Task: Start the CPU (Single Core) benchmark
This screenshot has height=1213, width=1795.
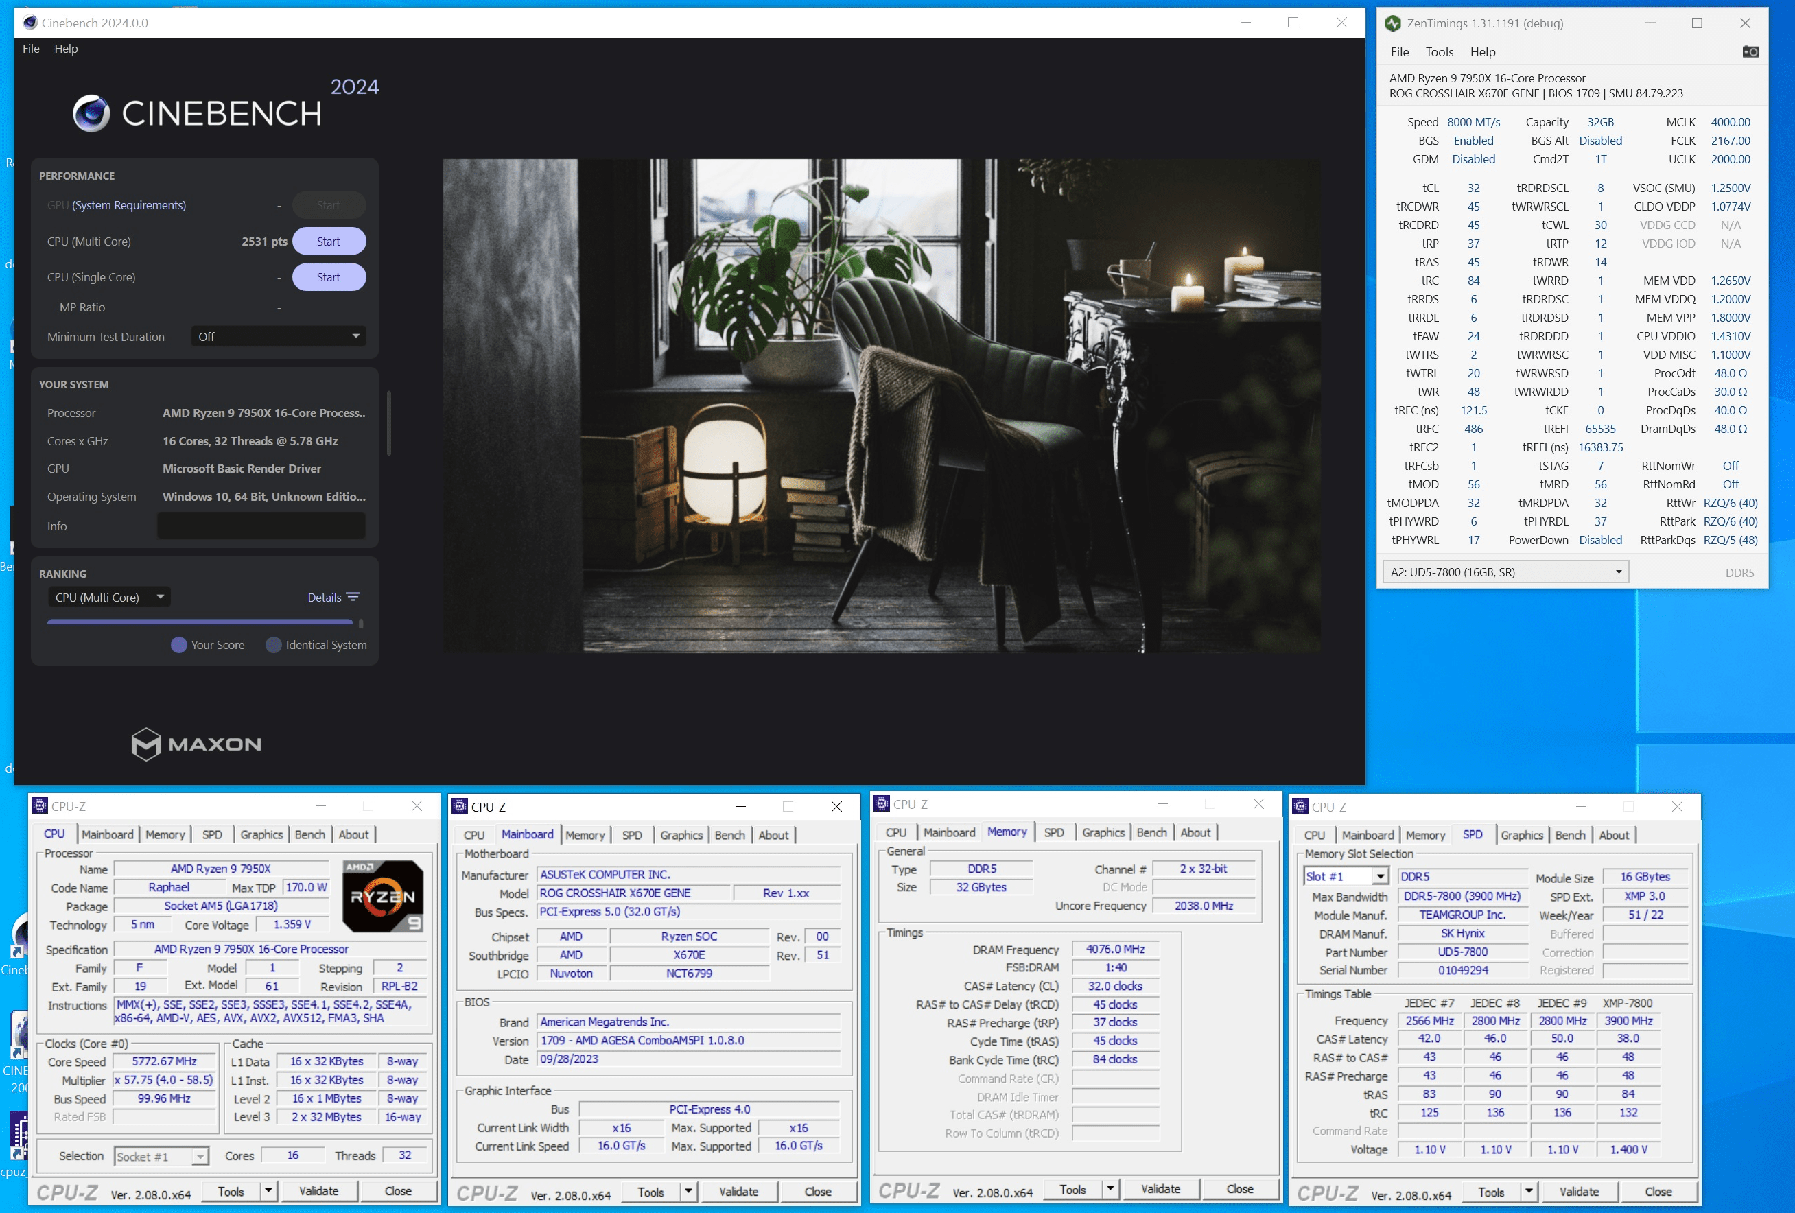Action: coord(328,277)
